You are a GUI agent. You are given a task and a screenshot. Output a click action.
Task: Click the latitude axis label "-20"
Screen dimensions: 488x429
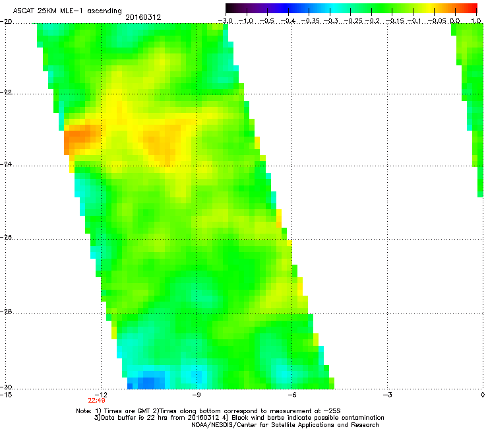point(7,22)
